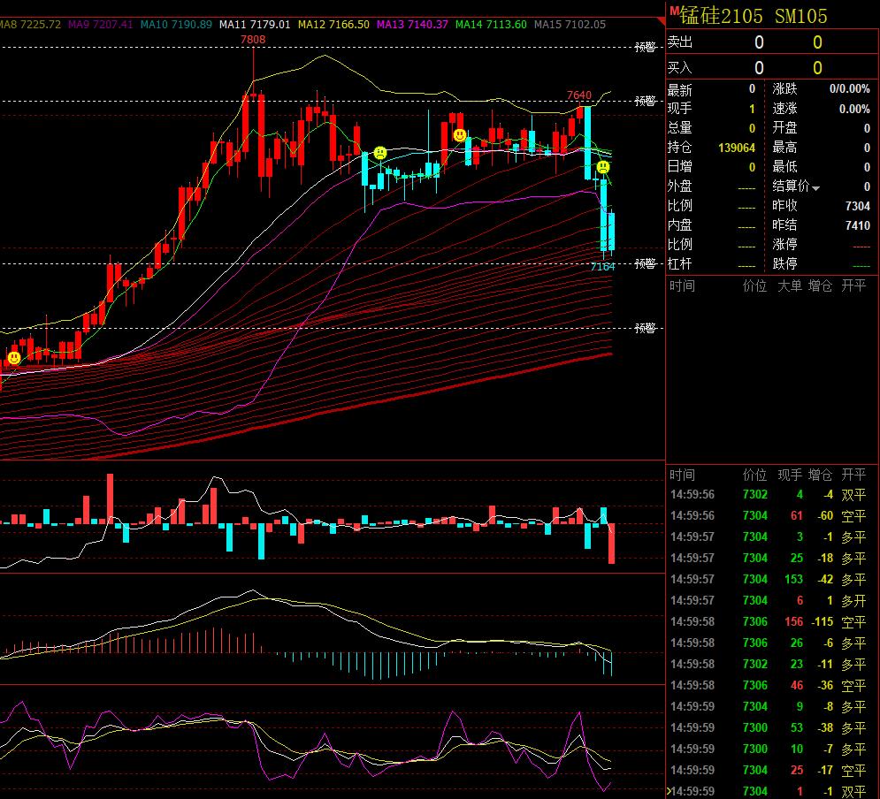Click the tallest red volume bar in volume panel

tap(110, 499)
